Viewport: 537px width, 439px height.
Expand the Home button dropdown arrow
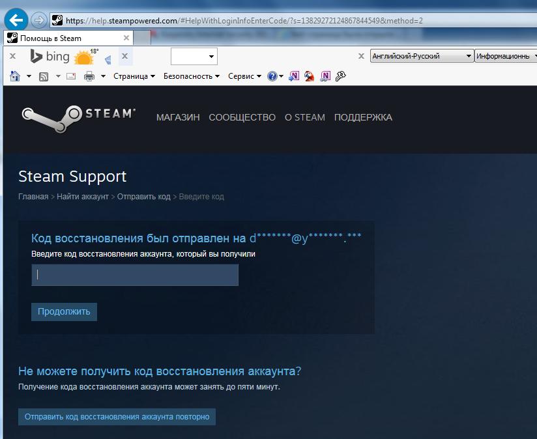29,76
